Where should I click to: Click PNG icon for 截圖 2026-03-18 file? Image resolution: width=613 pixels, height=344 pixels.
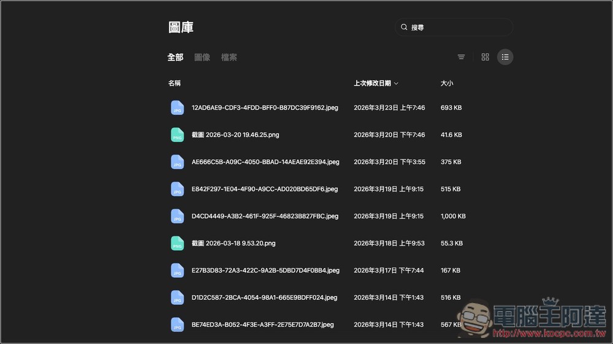point(177,243)
